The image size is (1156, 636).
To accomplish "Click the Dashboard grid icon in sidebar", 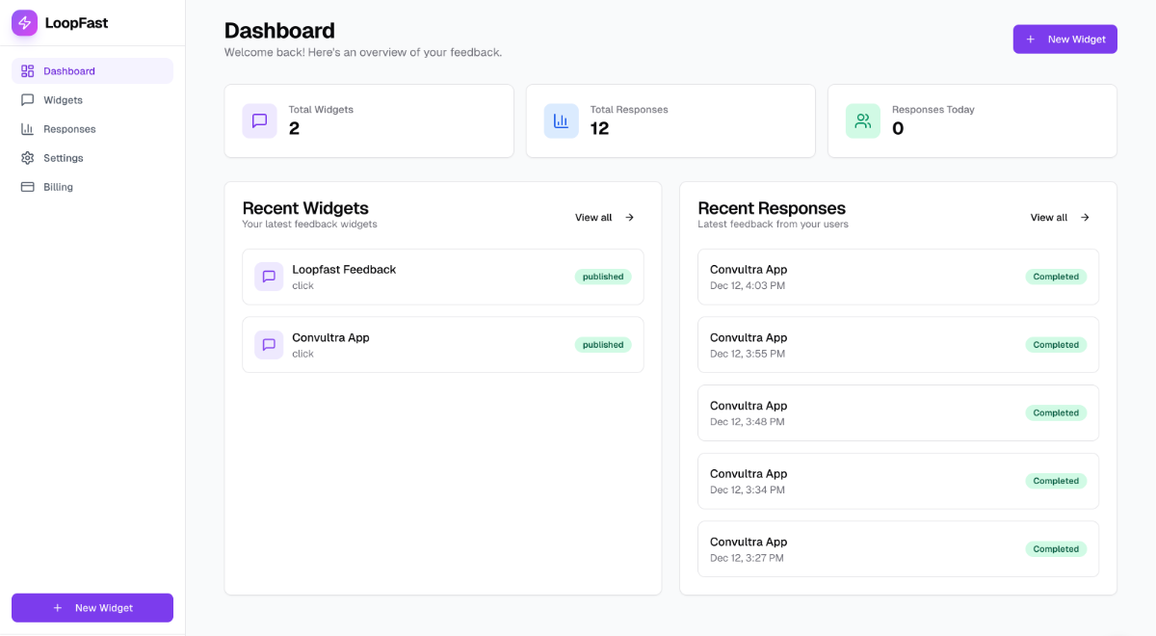I will tap(27, 71).
